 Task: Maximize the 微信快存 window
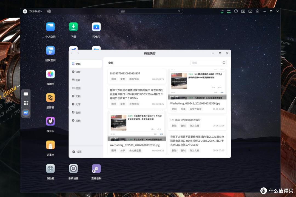click(220, 53)
